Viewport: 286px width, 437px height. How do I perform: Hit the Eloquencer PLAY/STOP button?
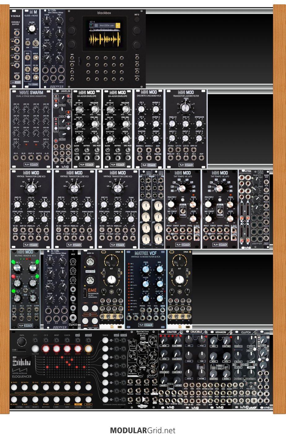35,349
